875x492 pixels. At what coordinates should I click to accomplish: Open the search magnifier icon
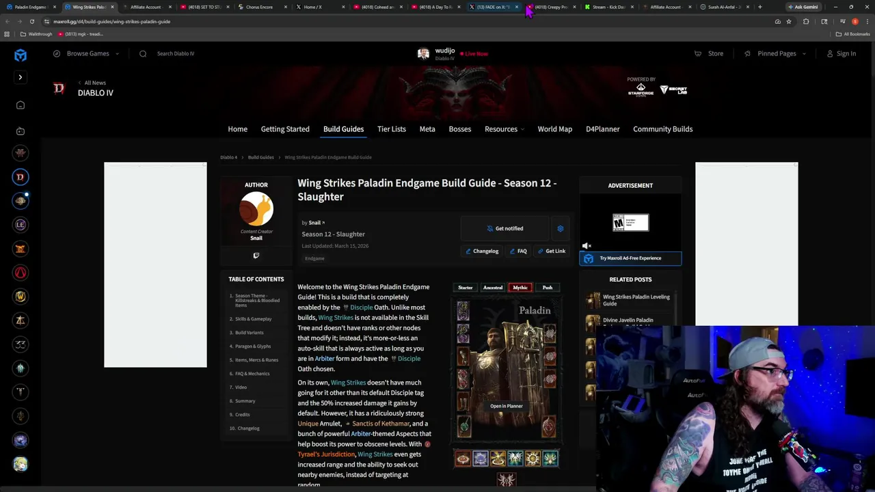[x=143, y=53]
